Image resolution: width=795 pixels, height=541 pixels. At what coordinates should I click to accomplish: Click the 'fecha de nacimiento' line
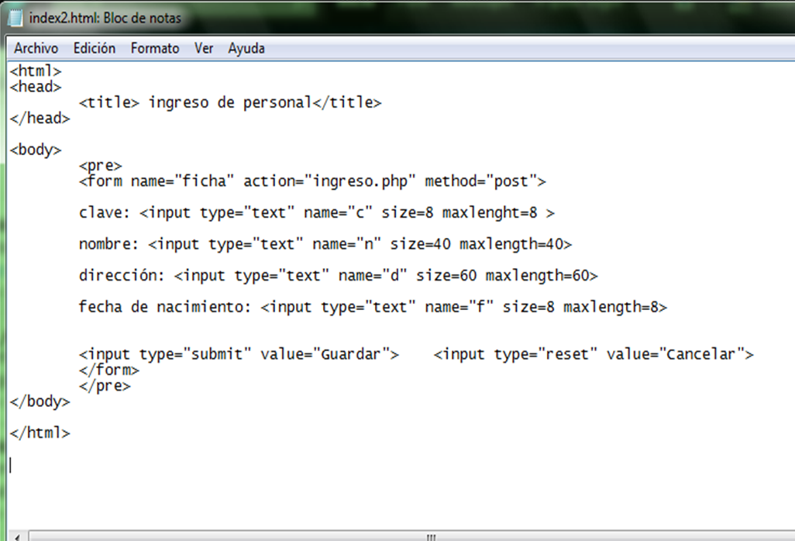(x=373, y=307)
